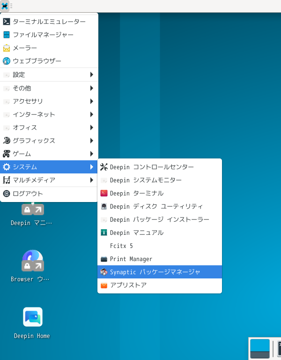Click the Print Manager printer icon

[104, 259]
